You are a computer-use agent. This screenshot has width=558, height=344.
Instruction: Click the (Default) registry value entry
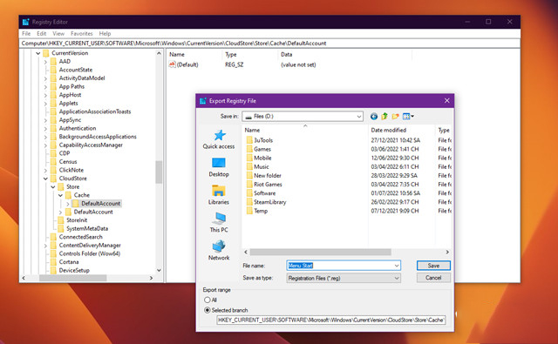pyautogui.click(x=184, y=64)
